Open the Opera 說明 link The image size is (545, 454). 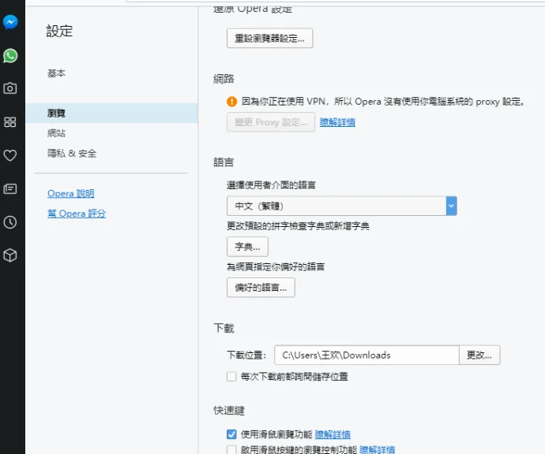71,194
